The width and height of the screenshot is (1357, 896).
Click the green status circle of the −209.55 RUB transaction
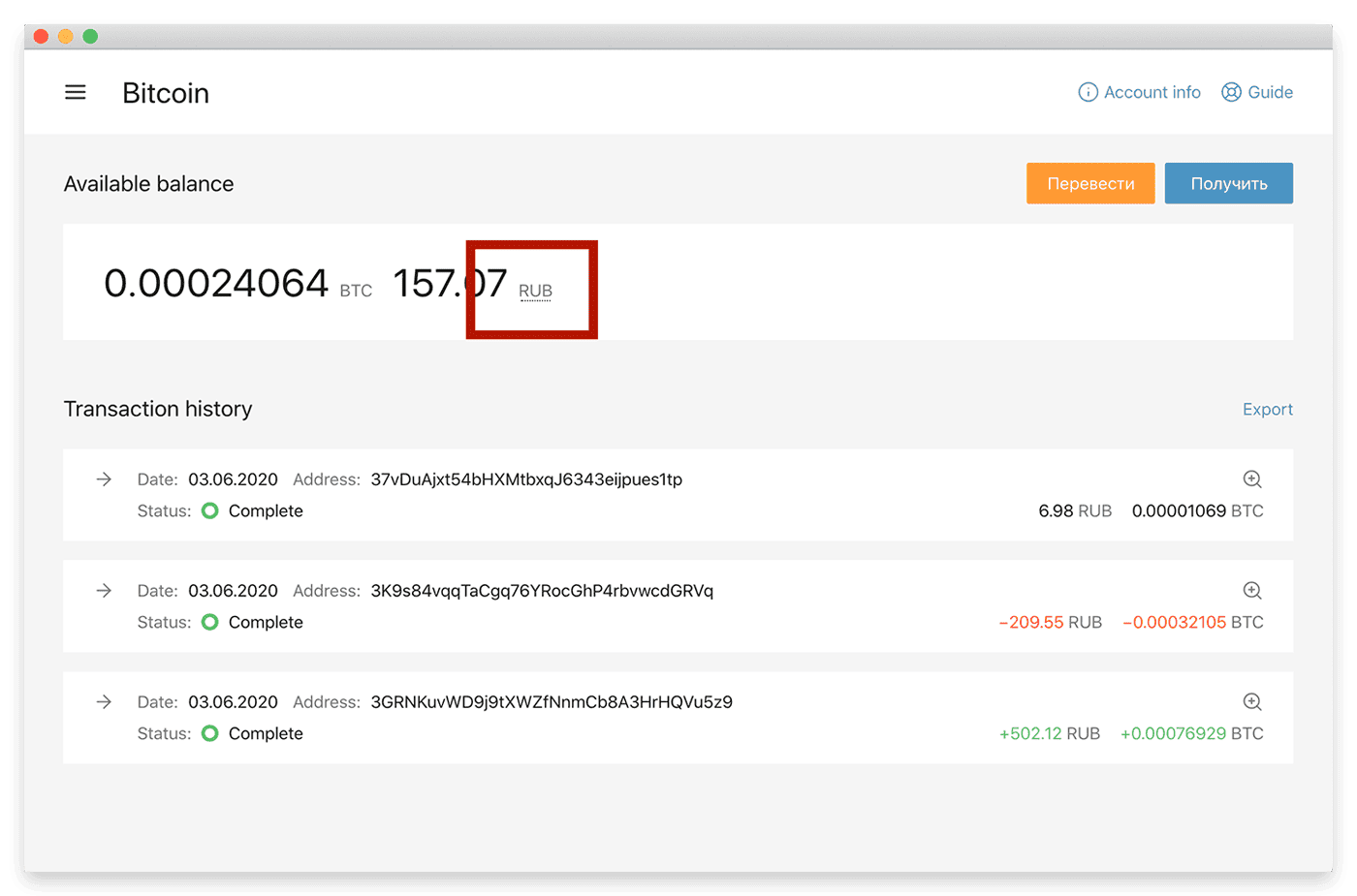tap(209, 622)
